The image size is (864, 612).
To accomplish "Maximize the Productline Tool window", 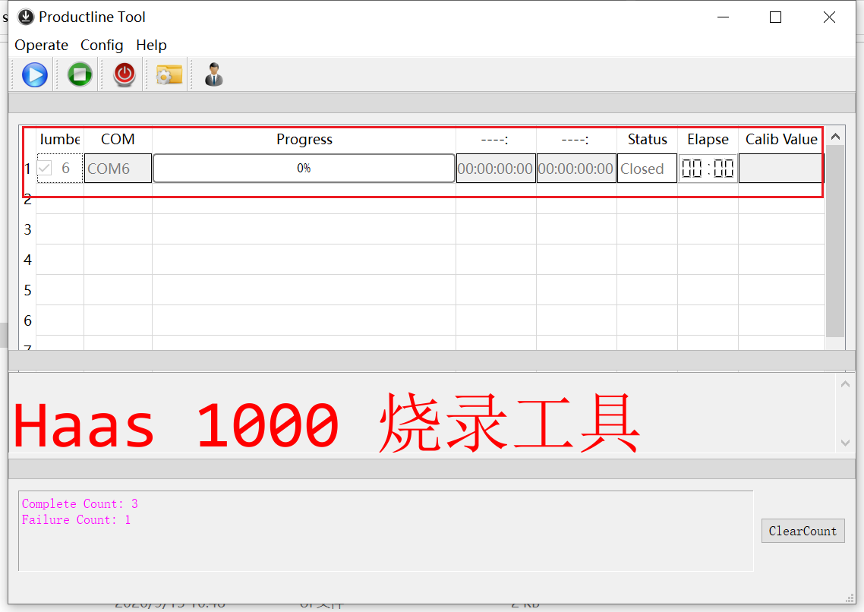I will pos(775,17).
